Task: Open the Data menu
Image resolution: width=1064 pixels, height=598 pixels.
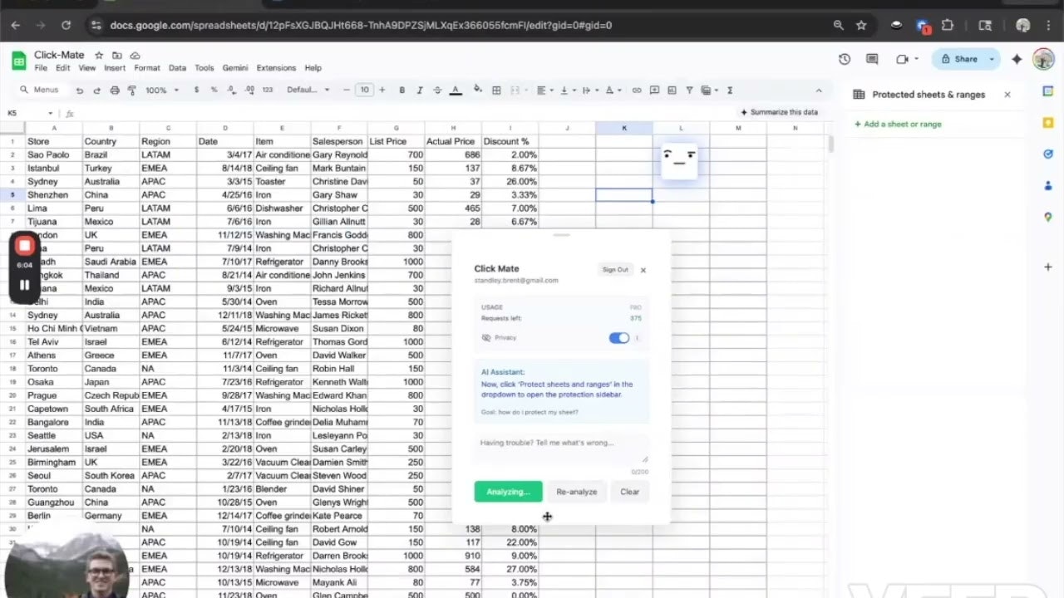Action: pos(177,68)
